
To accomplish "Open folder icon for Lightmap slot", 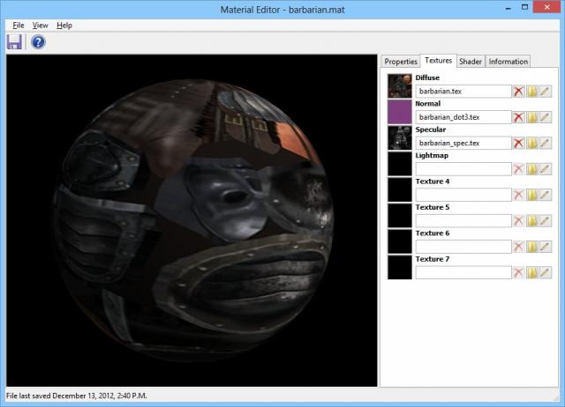I will point(532,169).
